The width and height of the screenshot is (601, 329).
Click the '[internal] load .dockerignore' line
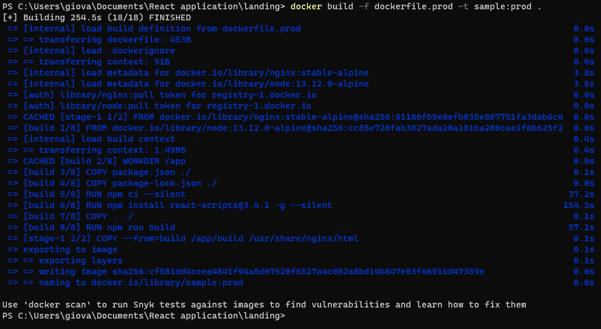pos(91,51)
